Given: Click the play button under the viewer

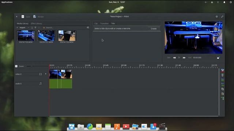Looking at the screenshot, I should tap(179, 57).
